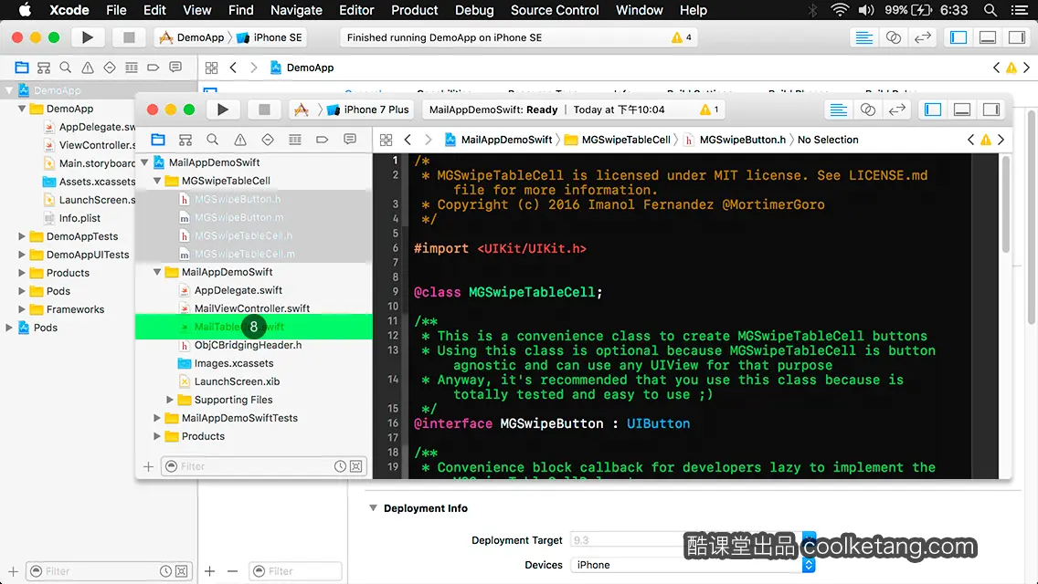
Task: Select Assistant editor in the front window
Action: [x=868, y=109]
